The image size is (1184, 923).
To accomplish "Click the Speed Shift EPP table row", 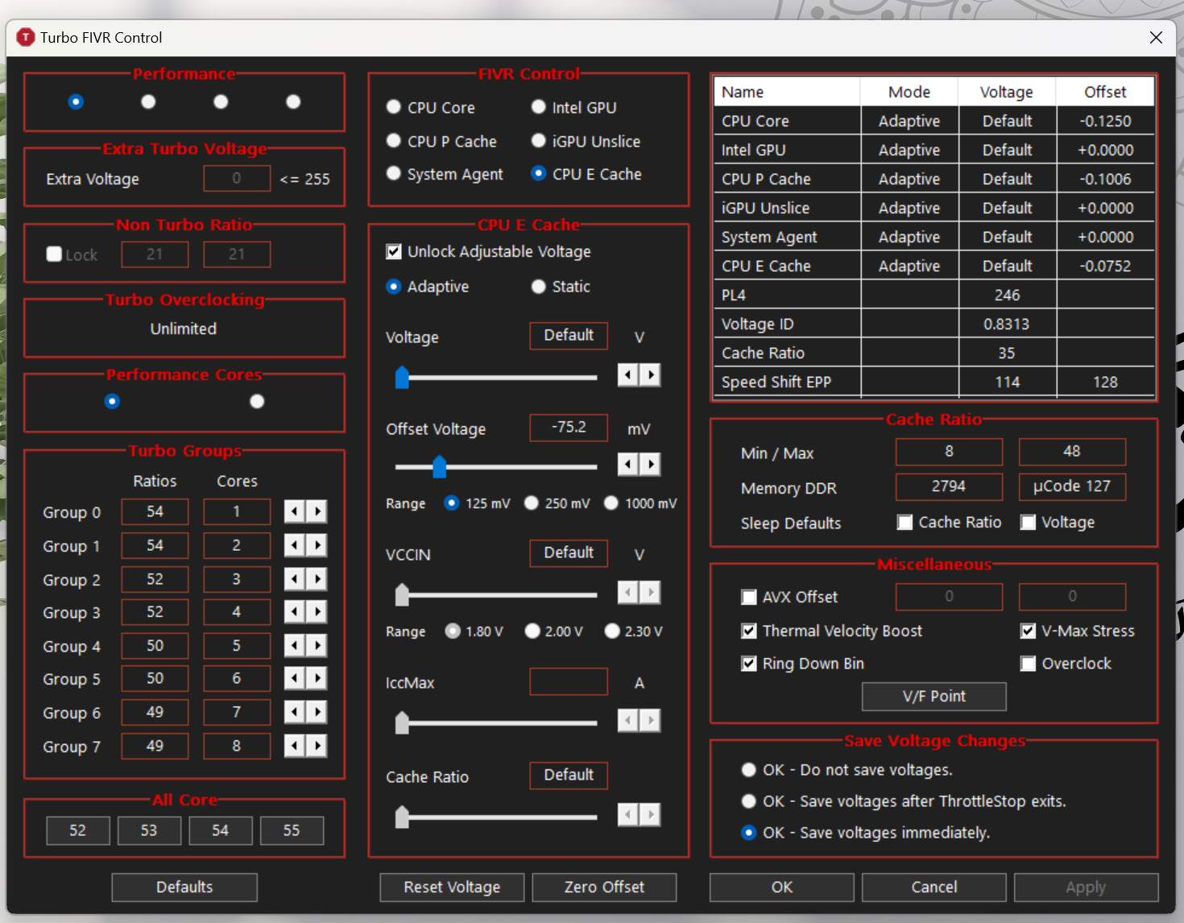I will (x=934, y=382).
